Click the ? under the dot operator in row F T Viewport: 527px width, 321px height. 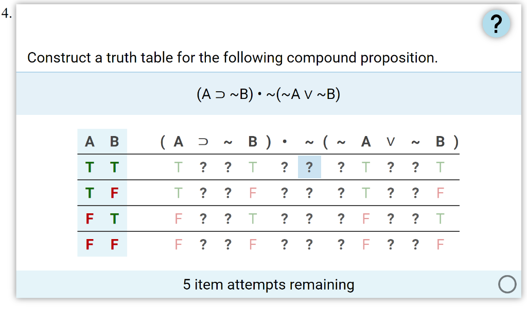[x=285, y=218]
